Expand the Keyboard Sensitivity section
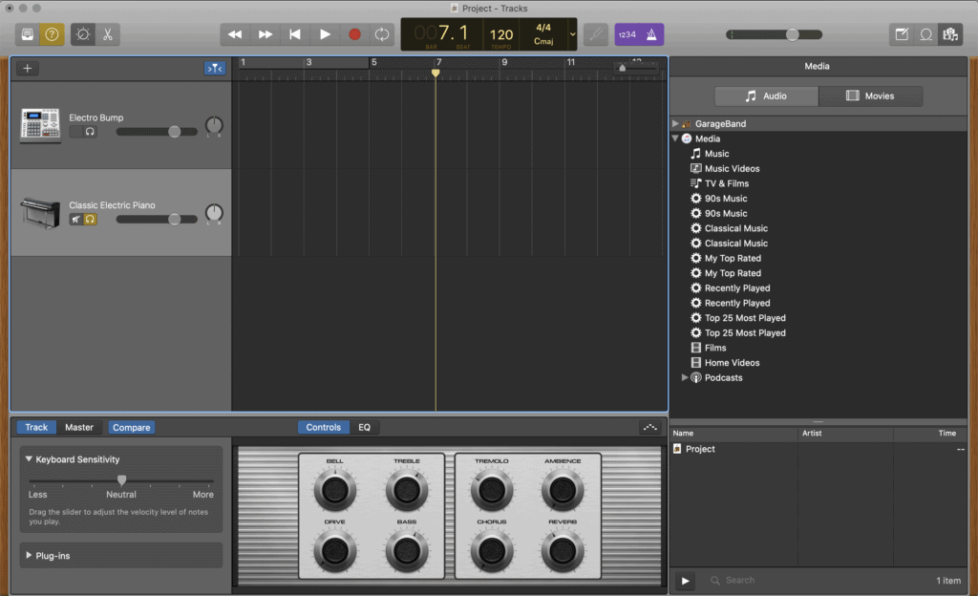Image resolution: width=978 pixels, height=596 pixels. (30, 459)
